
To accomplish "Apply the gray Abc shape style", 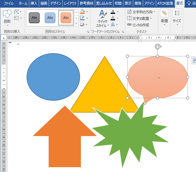I will pyautogui.click(x=34, y=18).
